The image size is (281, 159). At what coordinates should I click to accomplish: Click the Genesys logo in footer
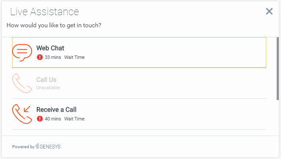(48, 146)
